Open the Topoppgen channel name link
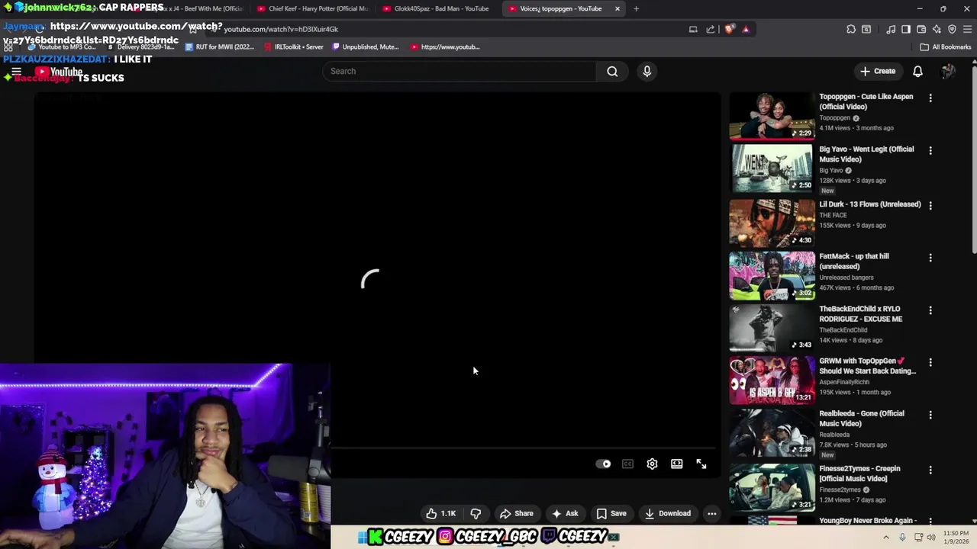This screenshot has width=977, height=549. click(834, 118)
